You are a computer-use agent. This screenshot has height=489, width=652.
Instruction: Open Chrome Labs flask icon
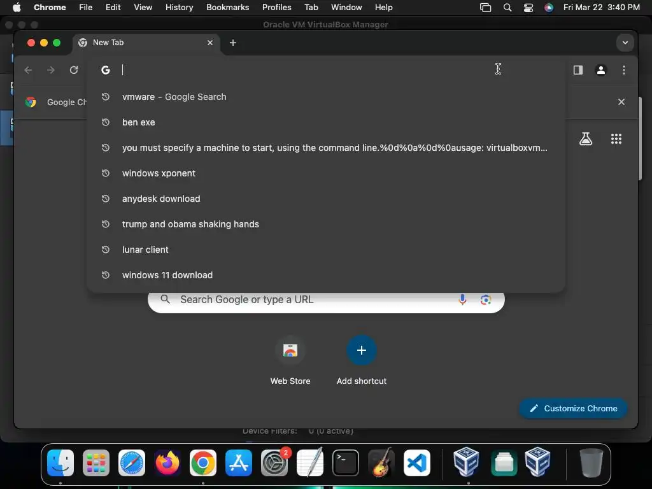pos(586,139)
